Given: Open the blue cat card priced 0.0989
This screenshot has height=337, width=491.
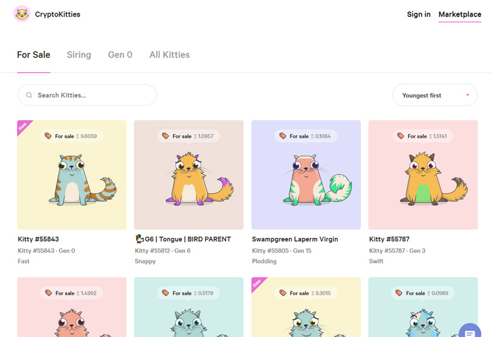Looking at the screenshot, I should 423,307.
